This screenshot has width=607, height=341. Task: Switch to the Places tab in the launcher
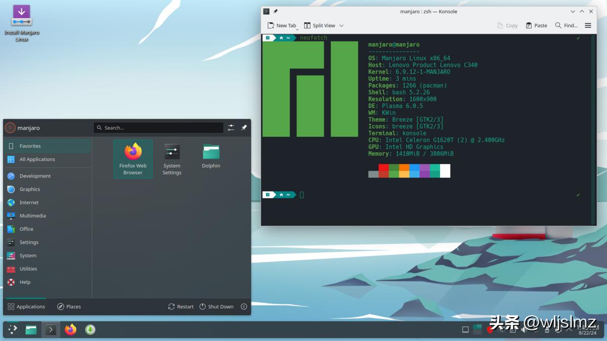click(69, 306)
